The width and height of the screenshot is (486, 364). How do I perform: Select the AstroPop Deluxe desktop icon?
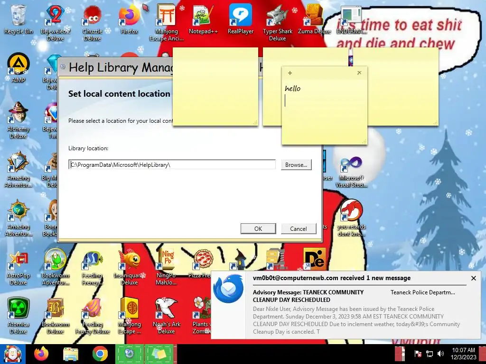pyautogui.click(x=18, y=267)
